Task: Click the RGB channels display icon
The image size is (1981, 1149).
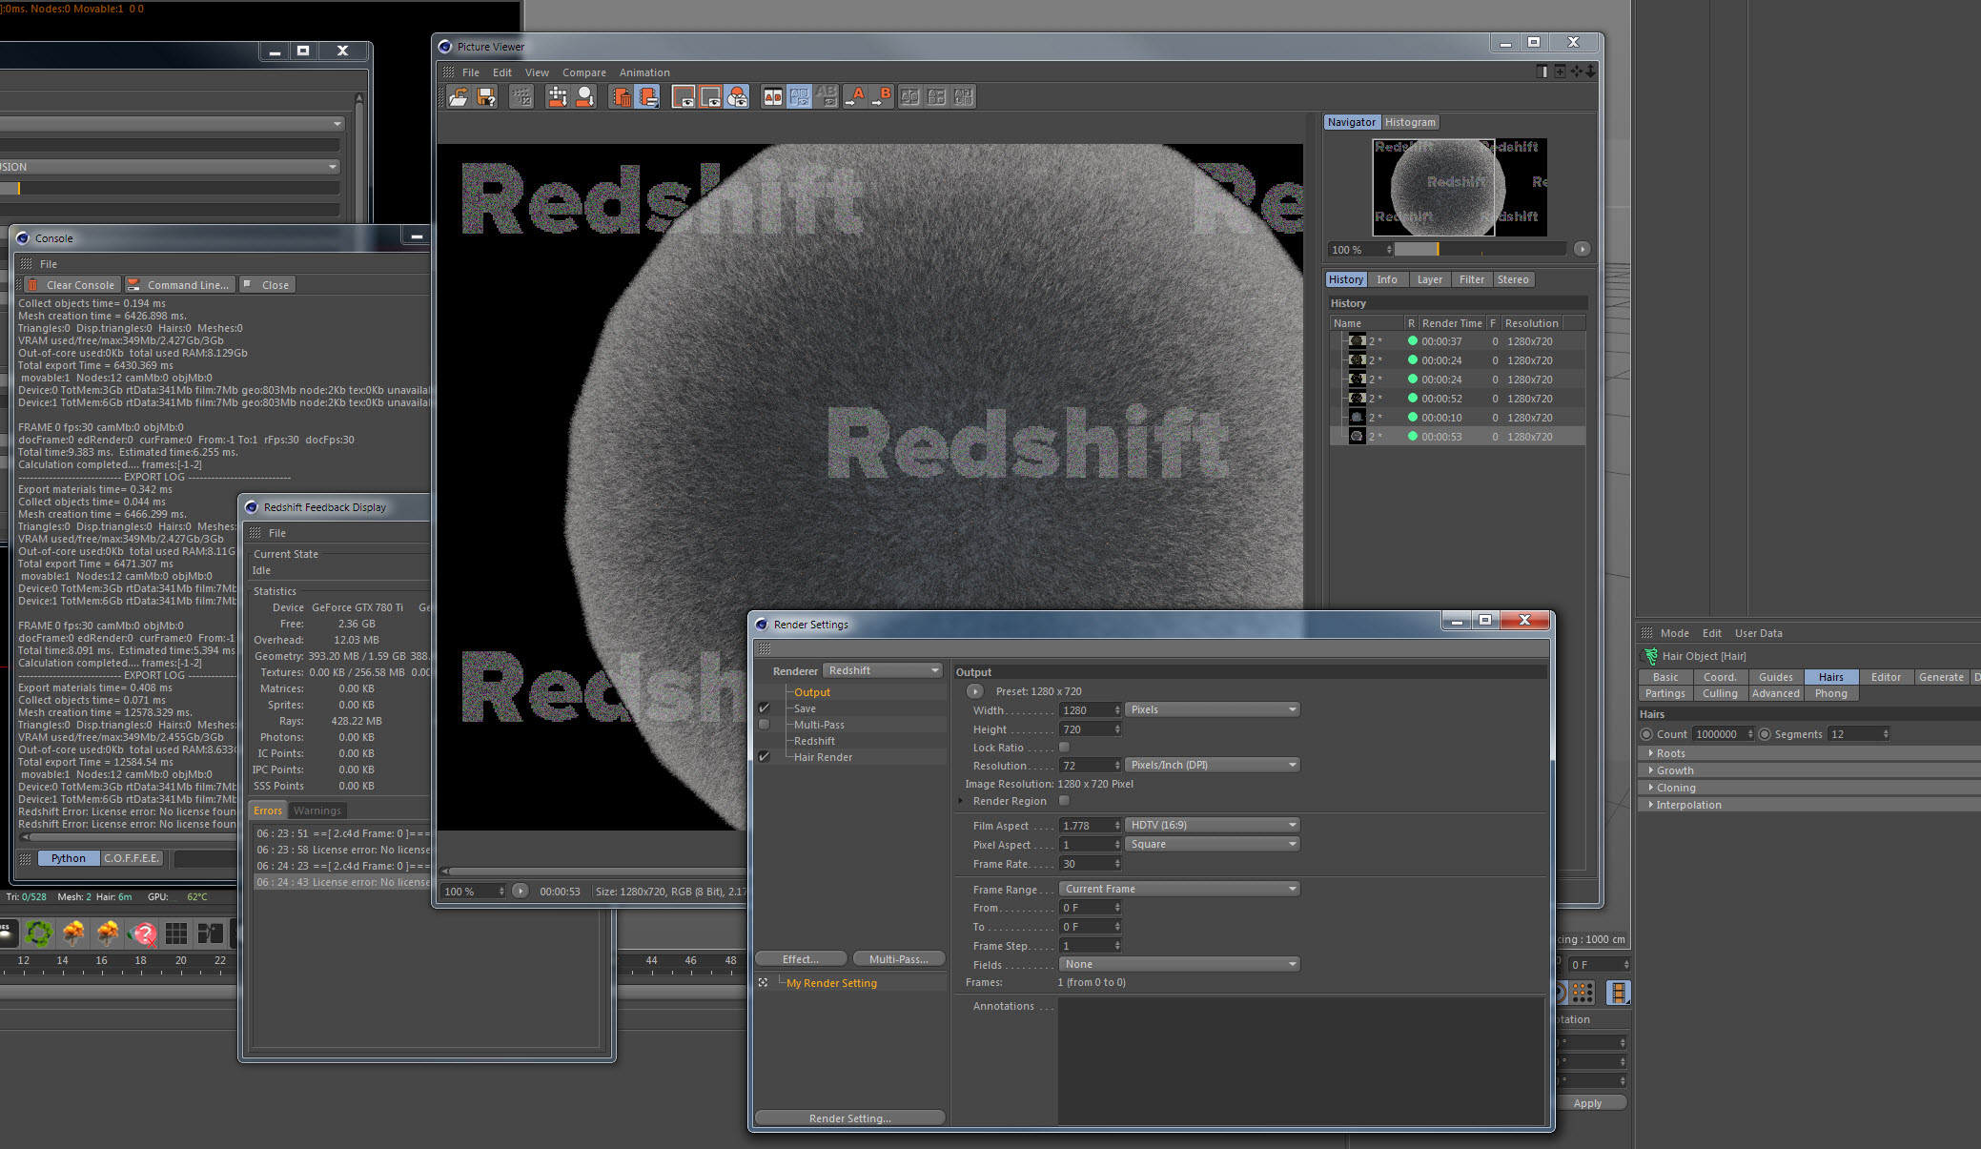Action: point(737,96)
